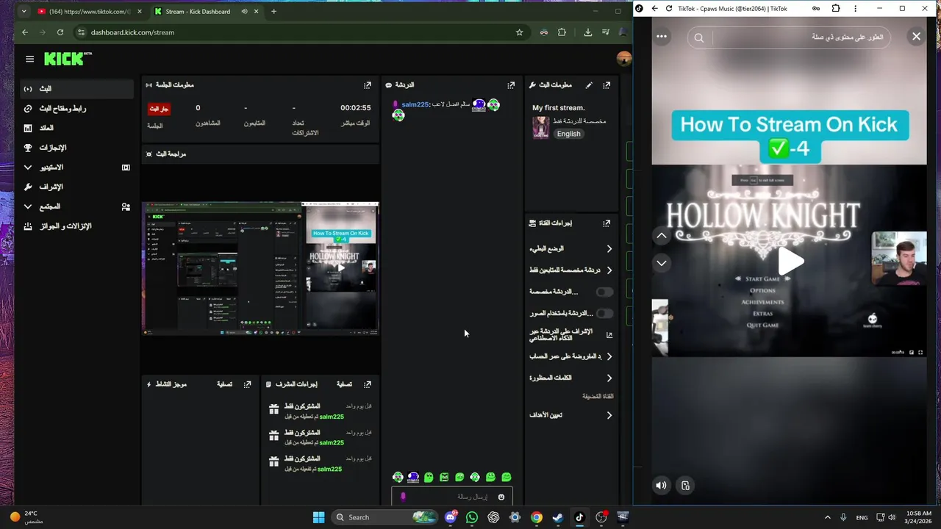Open Discord from the taskbar
Viewport: 941px width, 529px height.
(x=451, y=517)
